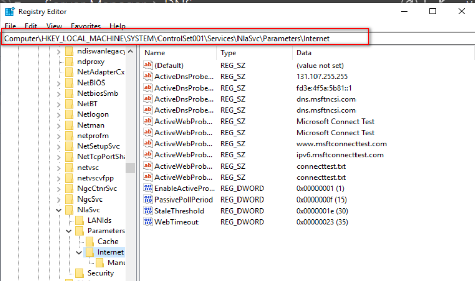Screen dimensions: 475x281
Task: Maximize the Registry Editor window
Action: [x=432, y=11]
